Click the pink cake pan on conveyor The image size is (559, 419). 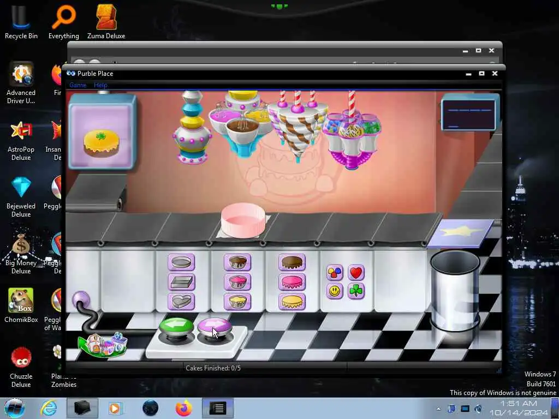tap(243, 220)
